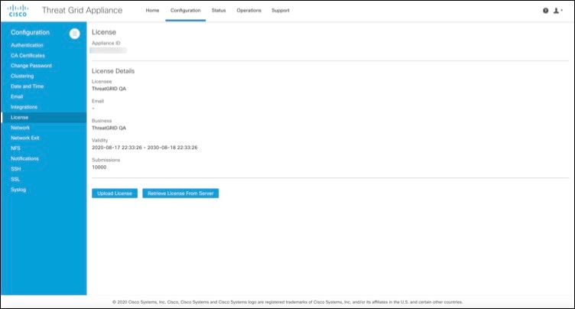Select Change Password in sidebar
The image size is (575, 309).
click(31, 66)
